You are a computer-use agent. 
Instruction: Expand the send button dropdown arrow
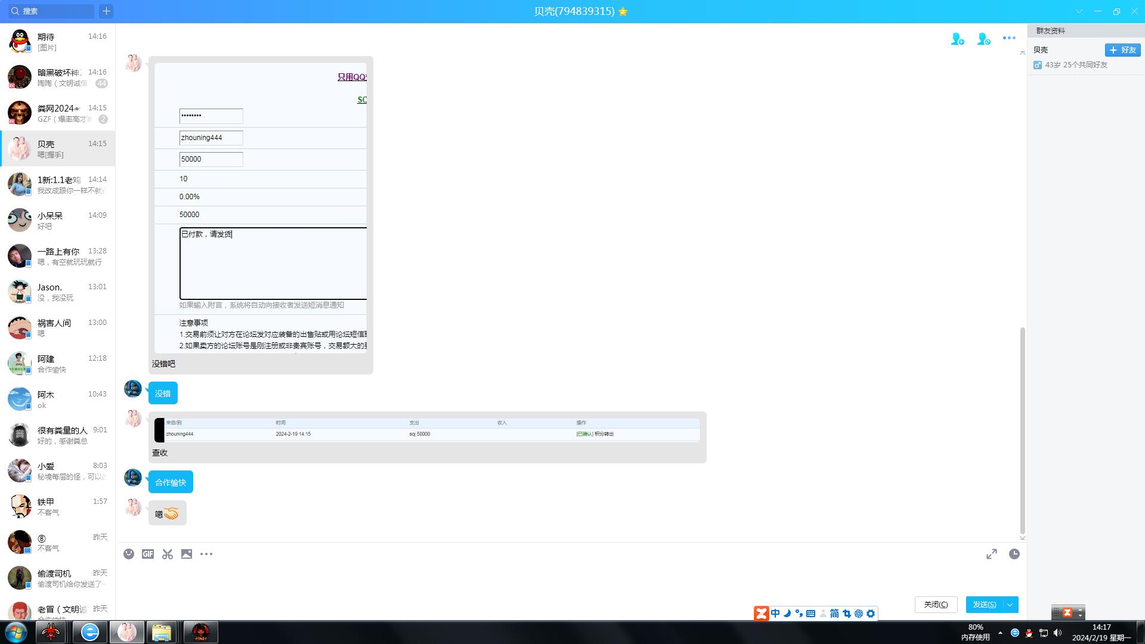click(x=1010, y=605)
